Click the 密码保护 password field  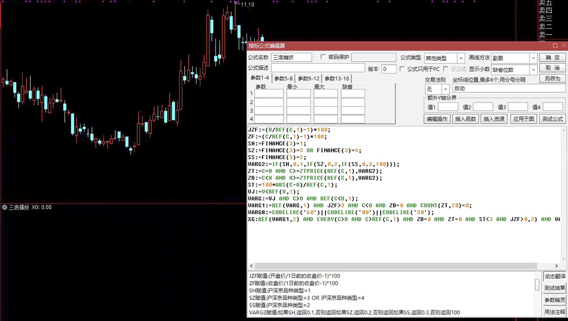click(374, 58)
